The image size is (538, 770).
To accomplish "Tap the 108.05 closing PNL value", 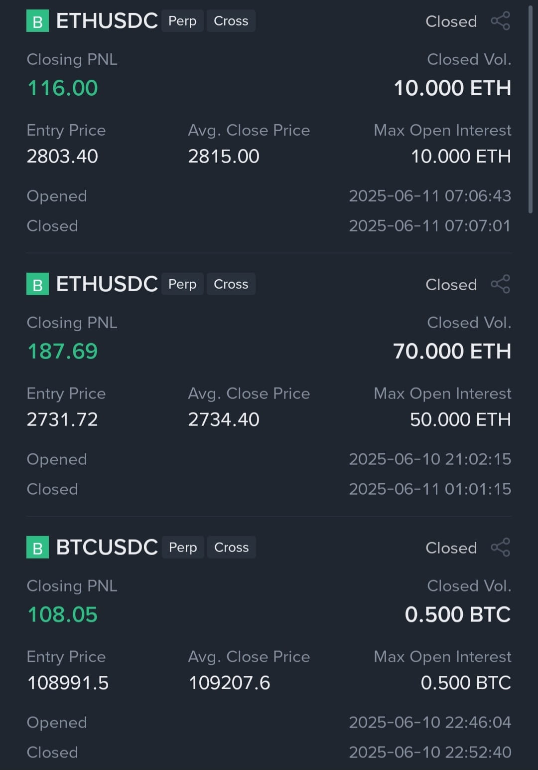I will (x=63, y=615).
